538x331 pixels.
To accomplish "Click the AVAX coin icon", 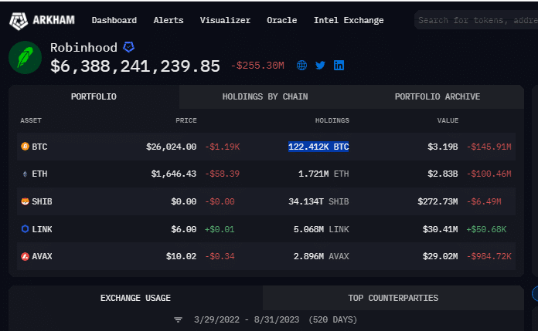I will (25, 256).
